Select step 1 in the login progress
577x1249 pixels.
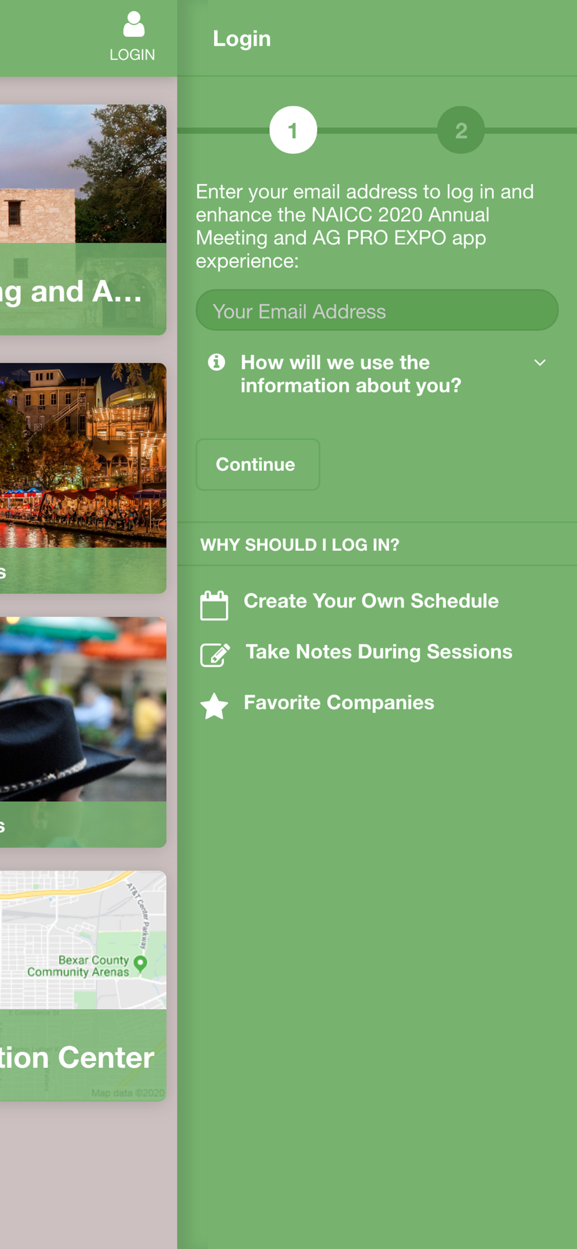tap(293, 131)
